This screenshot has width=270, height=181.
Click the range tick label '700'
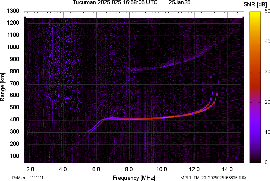14,83
